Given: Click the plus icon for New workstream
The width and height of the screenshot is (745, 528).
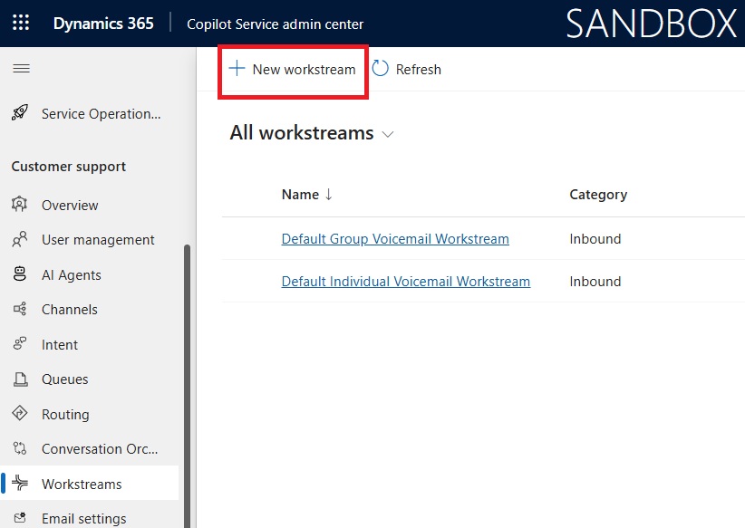Looking at the screenshot, I should [x=237, y=69].
